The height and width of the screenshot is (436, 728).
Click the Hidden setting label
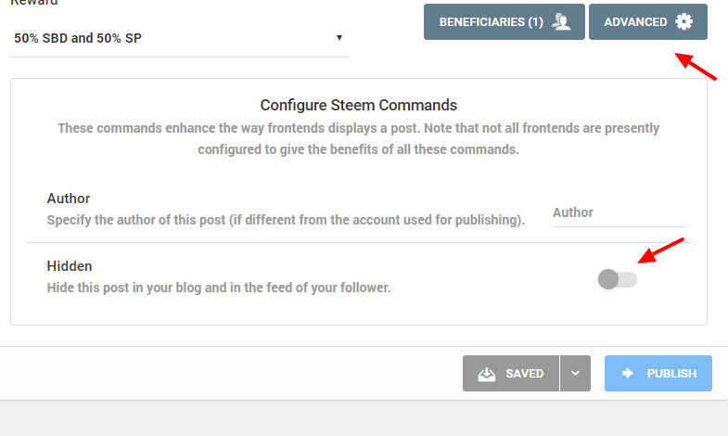70,266
